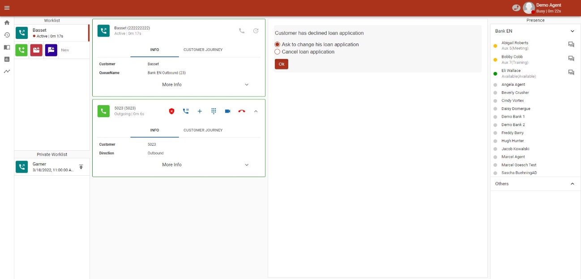The width and height of the screenshot is (581, 279).
Task: Put the 5023 call on hold
Action: click(x=186, y=111)
